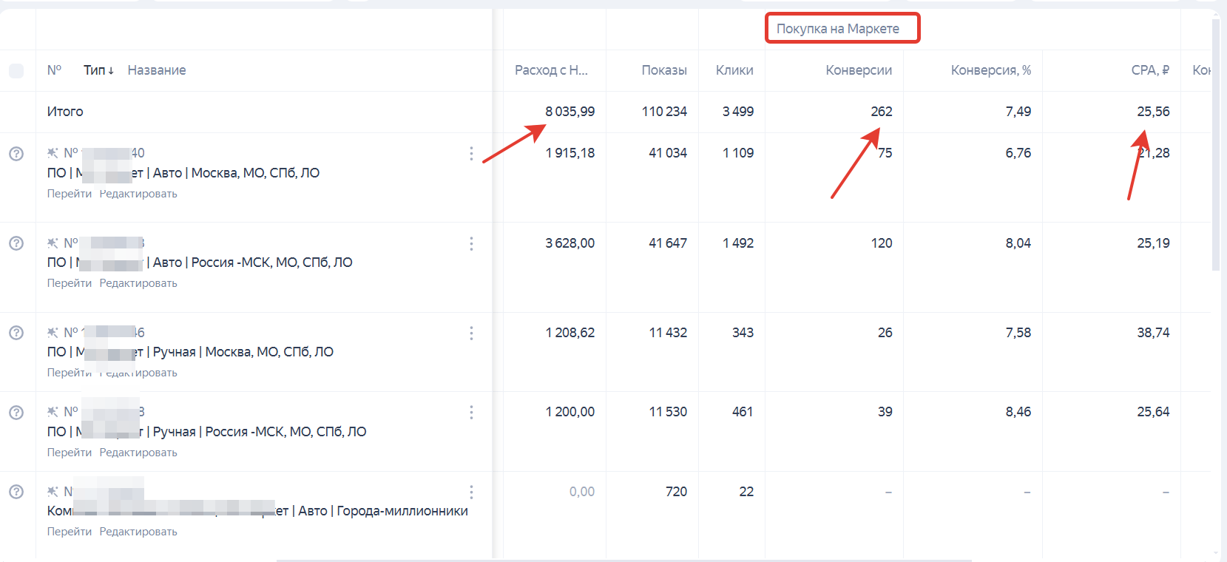Click the Итого row label

pyautogui.click(x=65, y=112)
